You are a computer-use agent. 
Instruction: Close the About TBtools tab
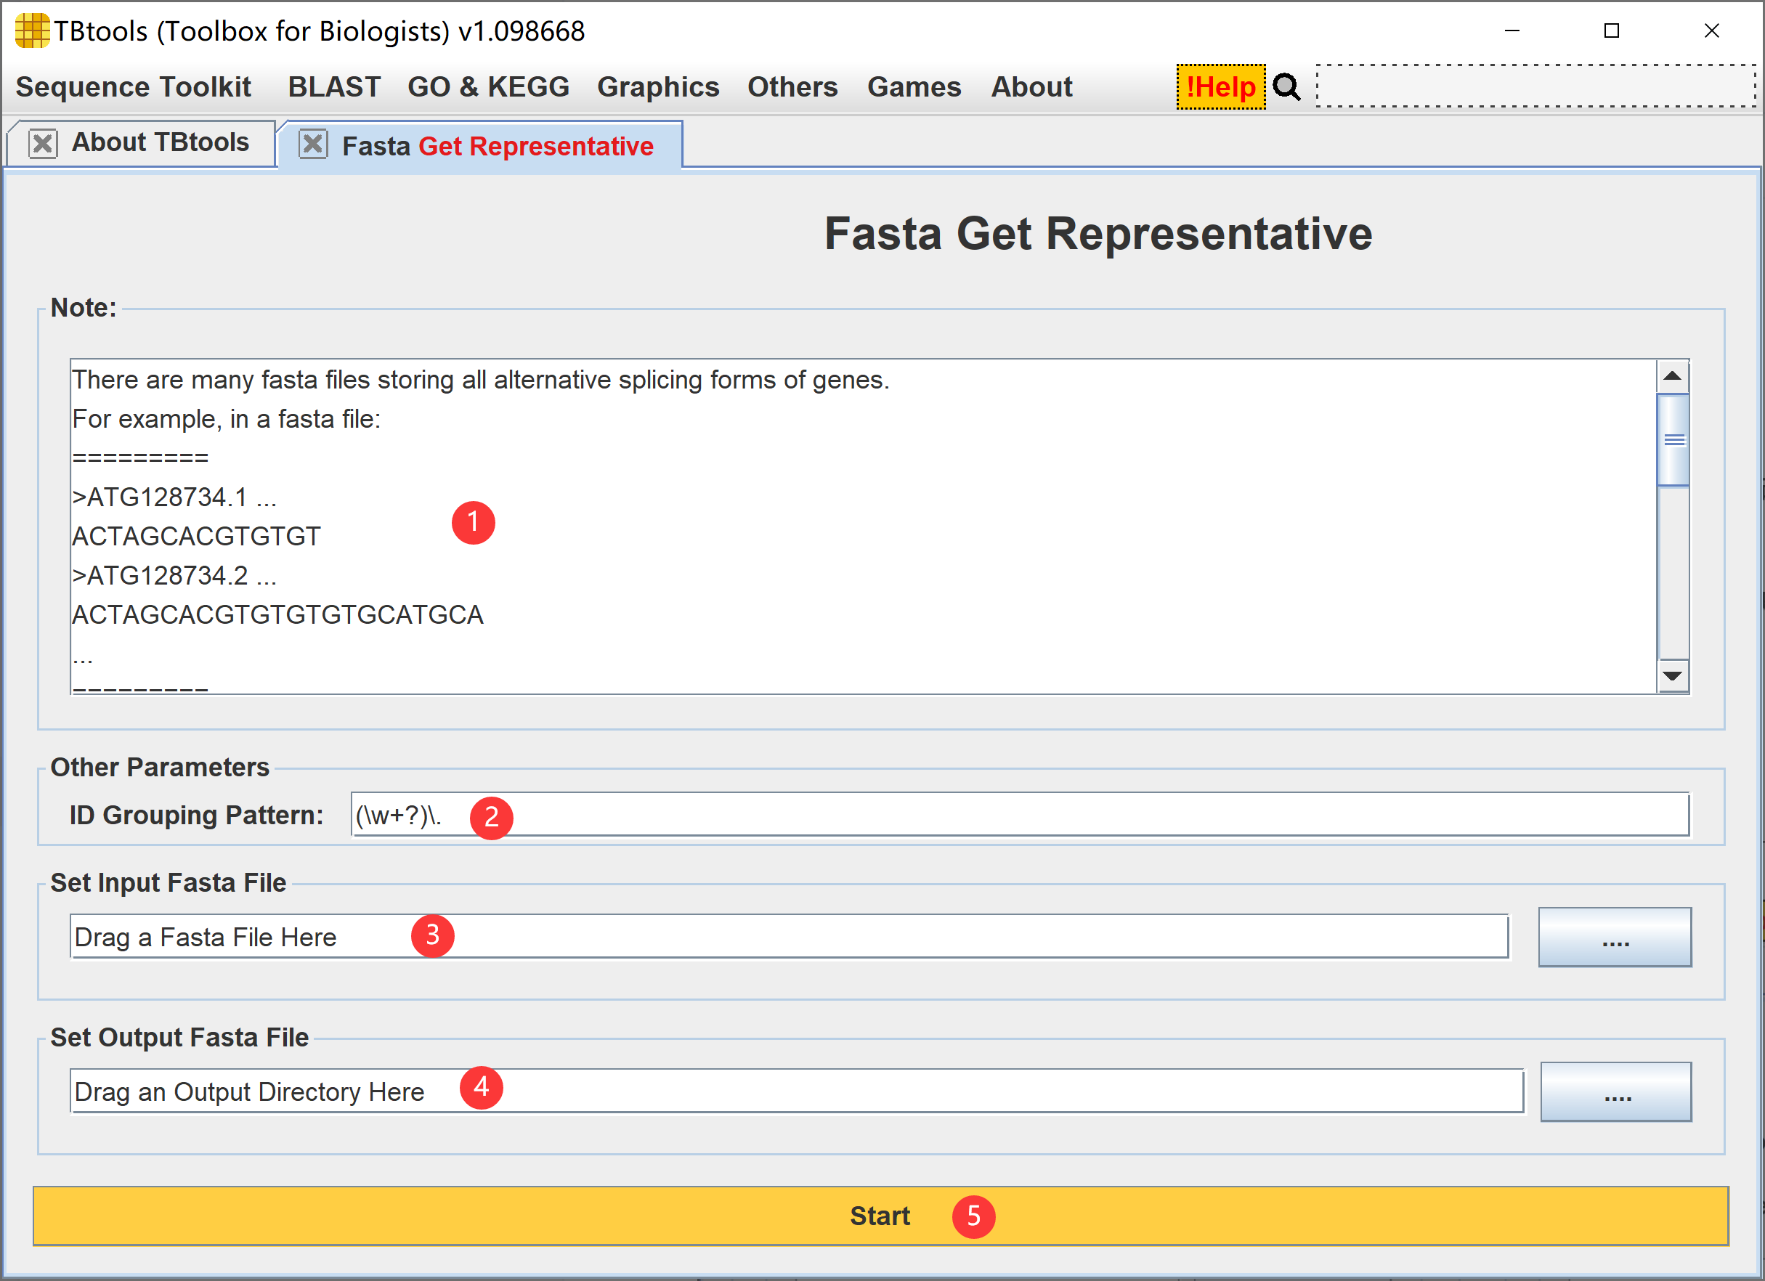(x=43, y=144)
